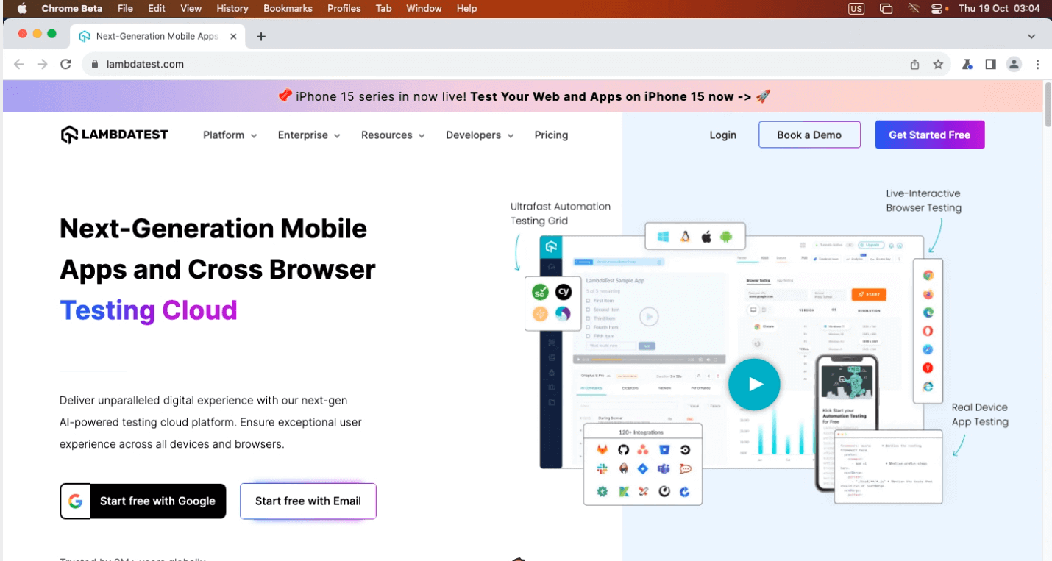Click the Chrome browser icon in the sidebar

928,275
